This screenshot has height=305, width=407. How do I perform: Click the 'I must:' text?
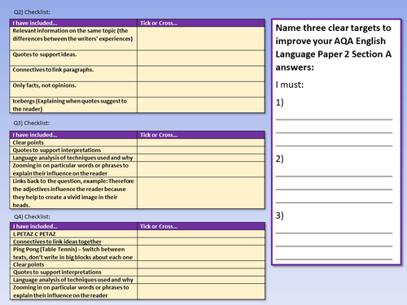(x=290, y=85)
